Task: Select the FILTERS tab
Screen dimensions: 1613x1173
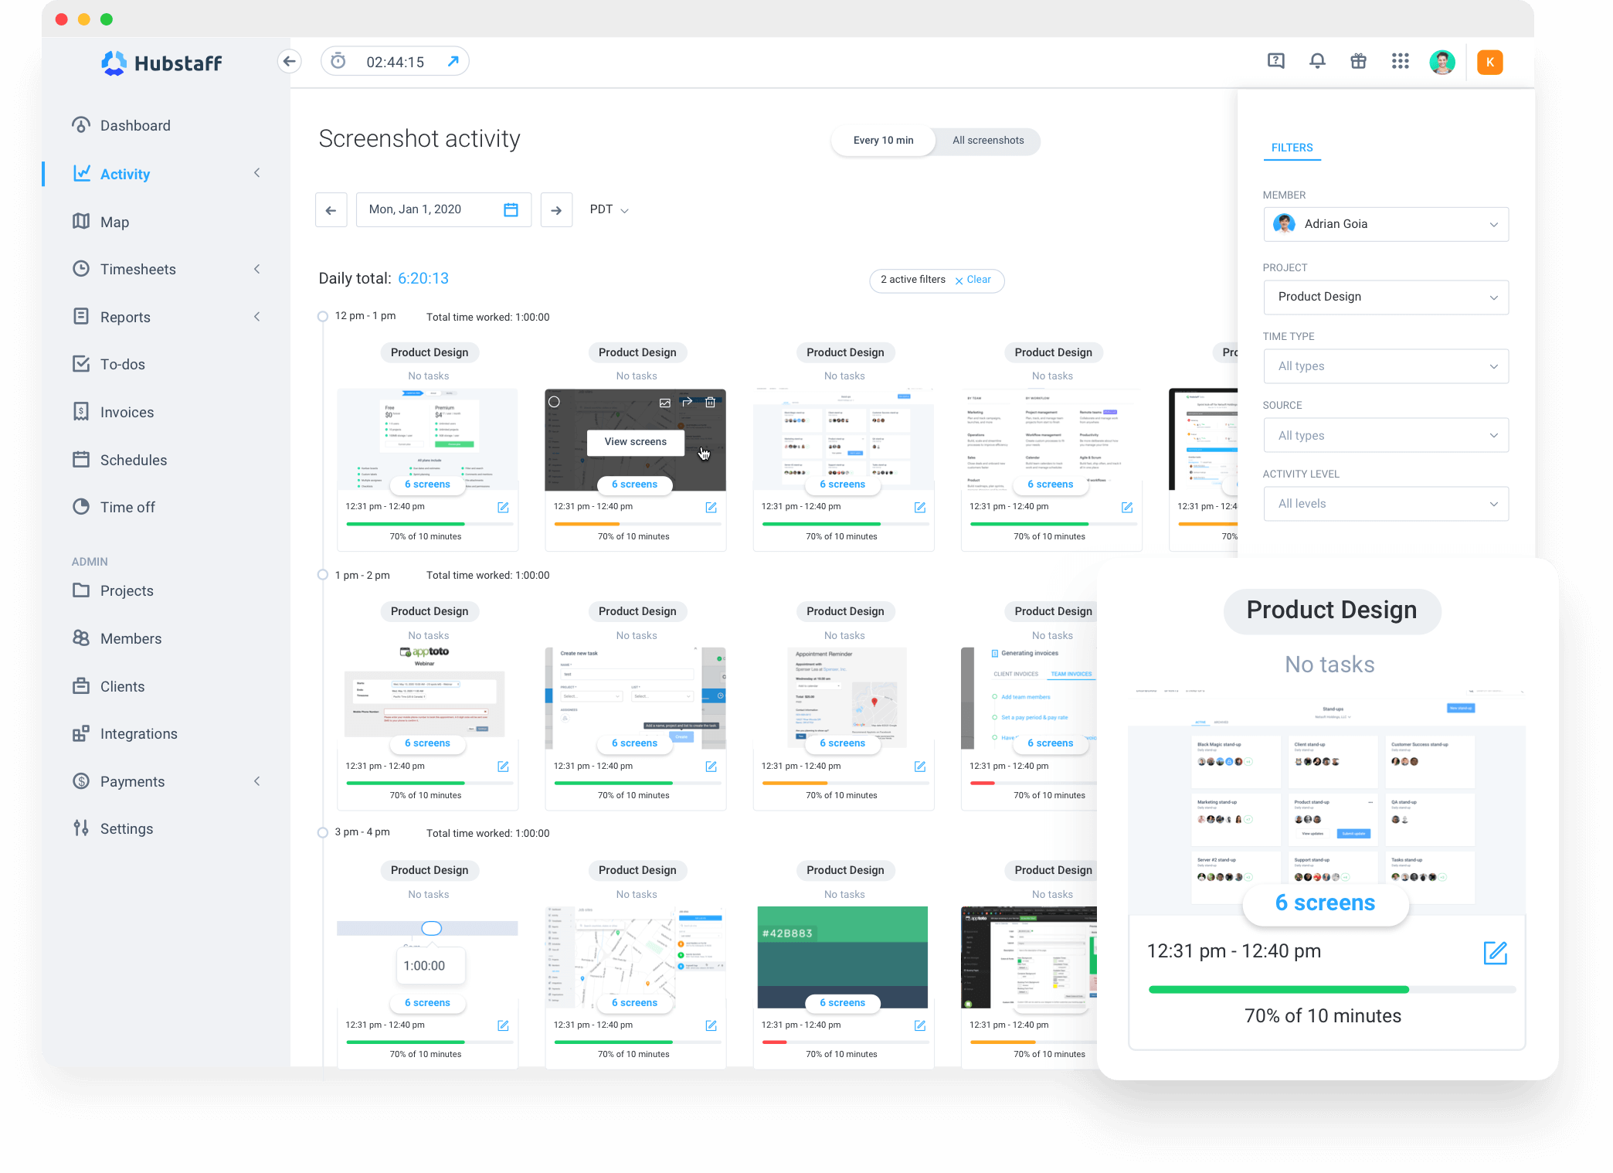Action: (x=1292, y=148)
